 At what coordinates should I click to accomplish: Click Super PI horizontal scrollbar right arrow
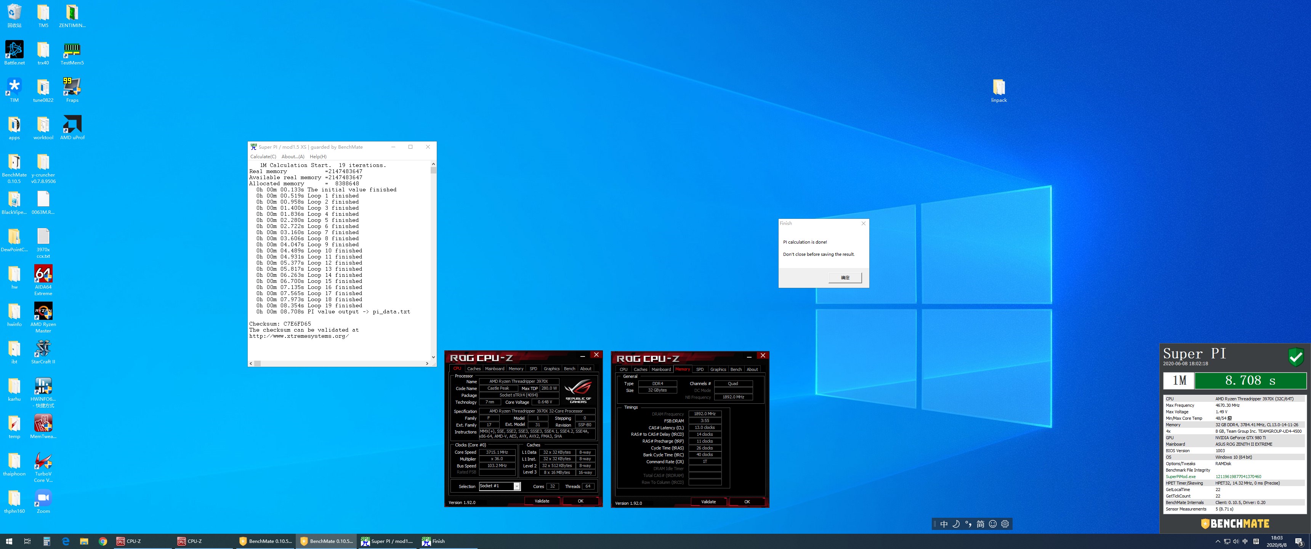click(426, 363)
